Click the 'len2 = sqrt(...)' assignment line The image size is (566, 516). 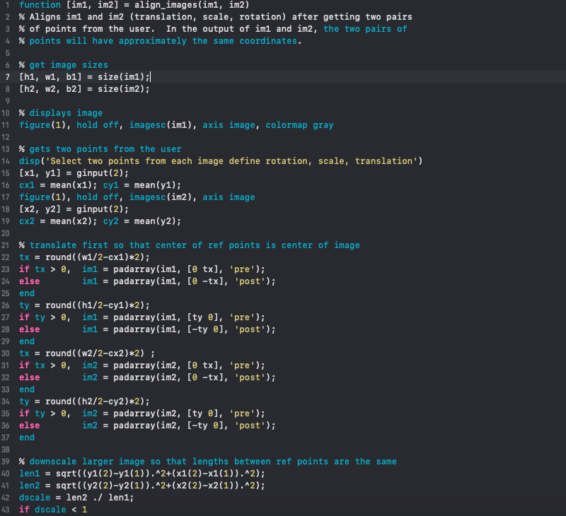point(142,486)
